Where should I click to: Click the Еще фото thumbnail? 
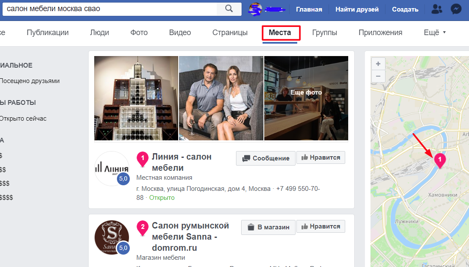pos(306,98)
